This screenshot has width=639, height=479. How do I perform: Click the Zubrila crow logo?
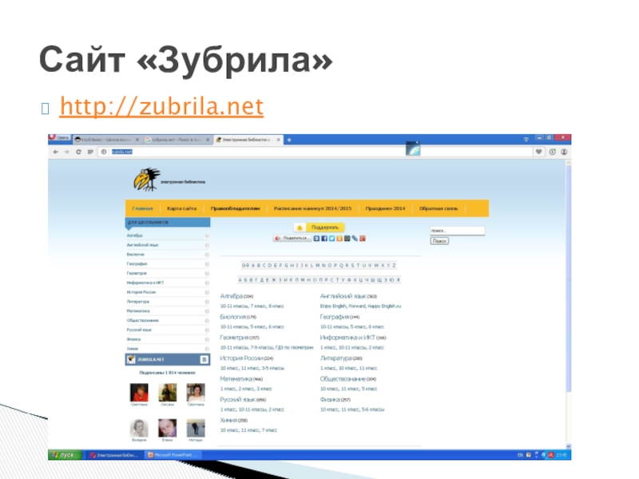(147, 179)
